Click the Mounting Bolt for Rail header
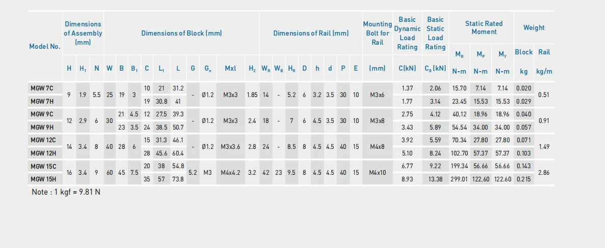This screenshot has height=248, width=605. 377,33
